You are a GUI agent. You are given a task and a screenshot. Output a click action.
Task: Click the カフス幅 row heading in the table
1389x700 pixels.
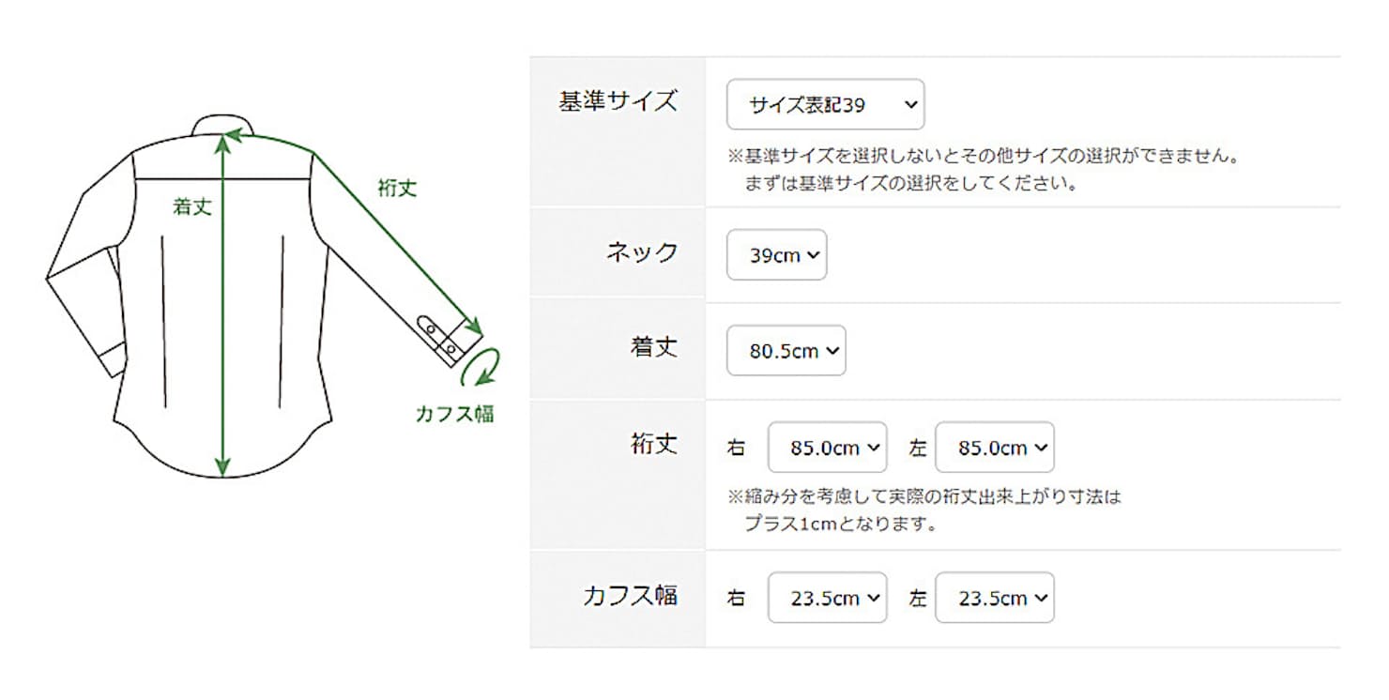(629, 596)
